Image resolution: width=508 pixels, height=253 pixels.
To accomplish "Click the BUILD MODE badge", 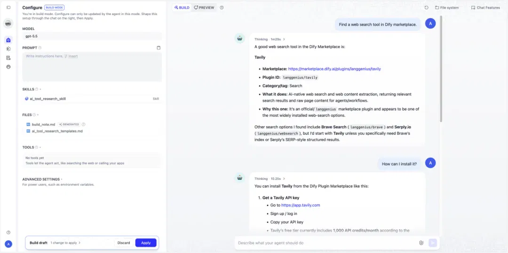I will point(55,8).
